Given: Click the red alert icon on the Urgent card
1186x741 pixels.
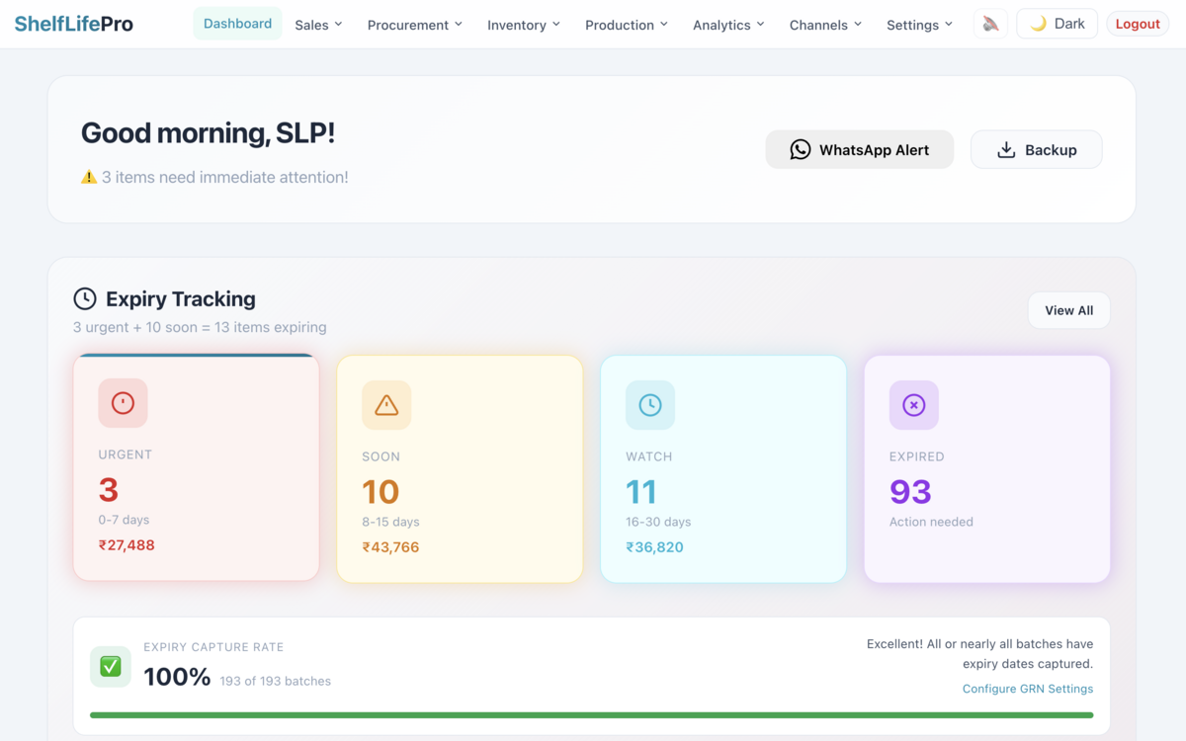Looking at the screenshot, I should click(x=123, y=403).
